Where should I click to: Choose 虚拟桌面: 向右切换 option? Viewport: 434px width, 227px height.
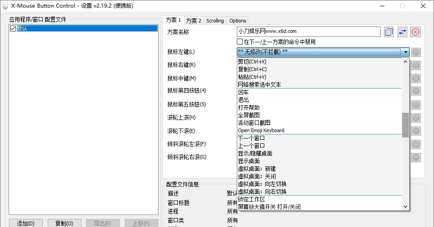[319, 191]
